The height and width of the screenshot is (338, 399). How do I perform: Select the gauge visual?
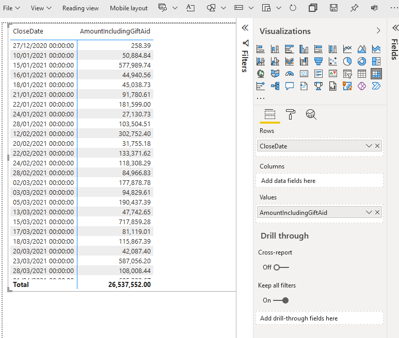[290, 74]
